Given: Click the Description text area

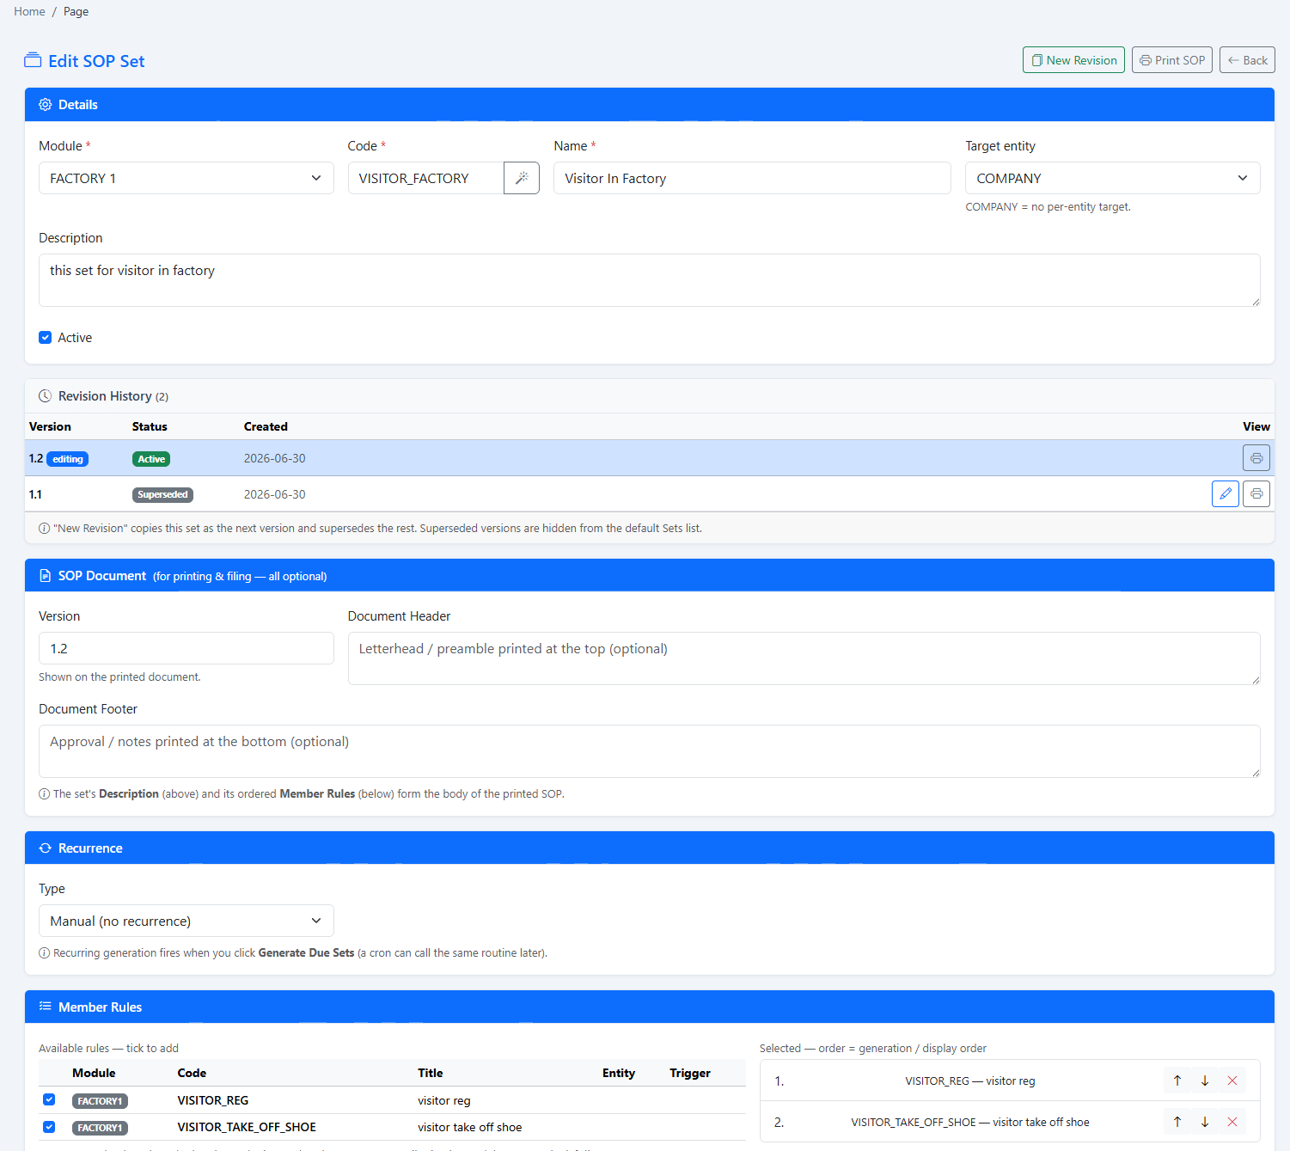Looking at the screenshot, I should (650, 280).
